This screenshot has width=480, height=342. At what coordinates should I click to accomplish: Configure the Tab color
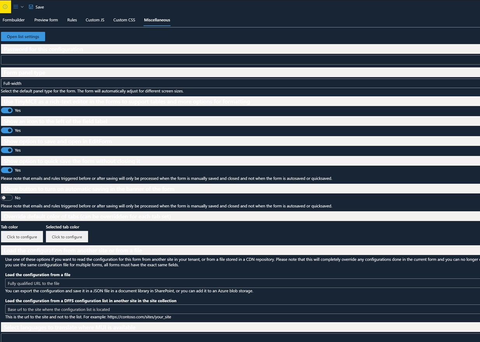[x=22, y=237]
